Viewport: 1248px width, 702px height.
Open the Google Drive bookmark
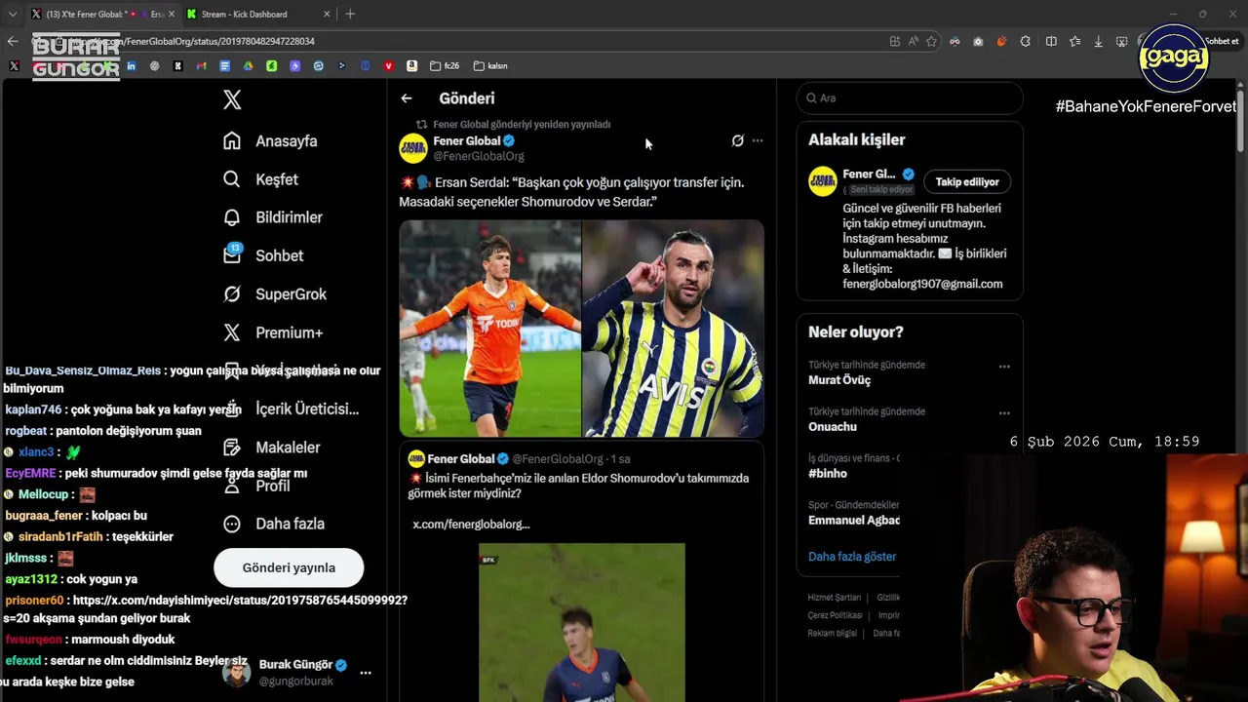coord(249,66)
